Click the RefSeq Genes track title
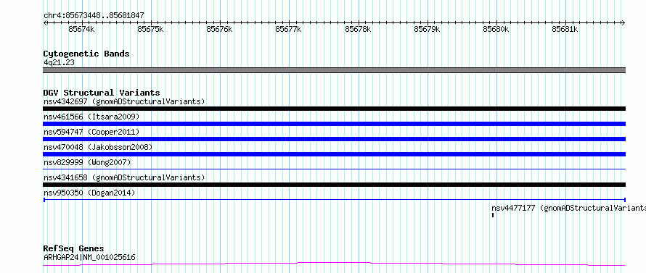Screen dimensions: 646x273 [74, 248]
